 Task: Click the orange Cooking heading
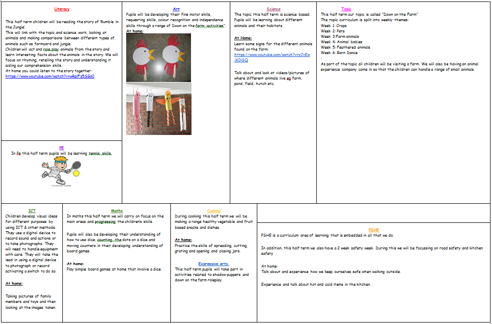pos(214,211)
